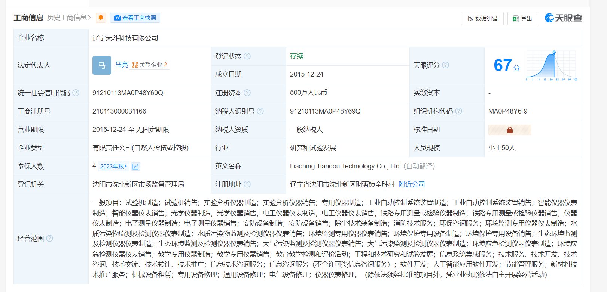Click help icon beside 纳税人识别号

[x=260, y=111]
